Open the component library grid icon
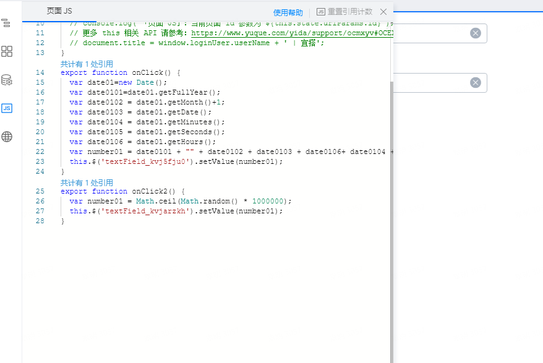This screenshot has height=363, width=543. (x=7, y=51)
